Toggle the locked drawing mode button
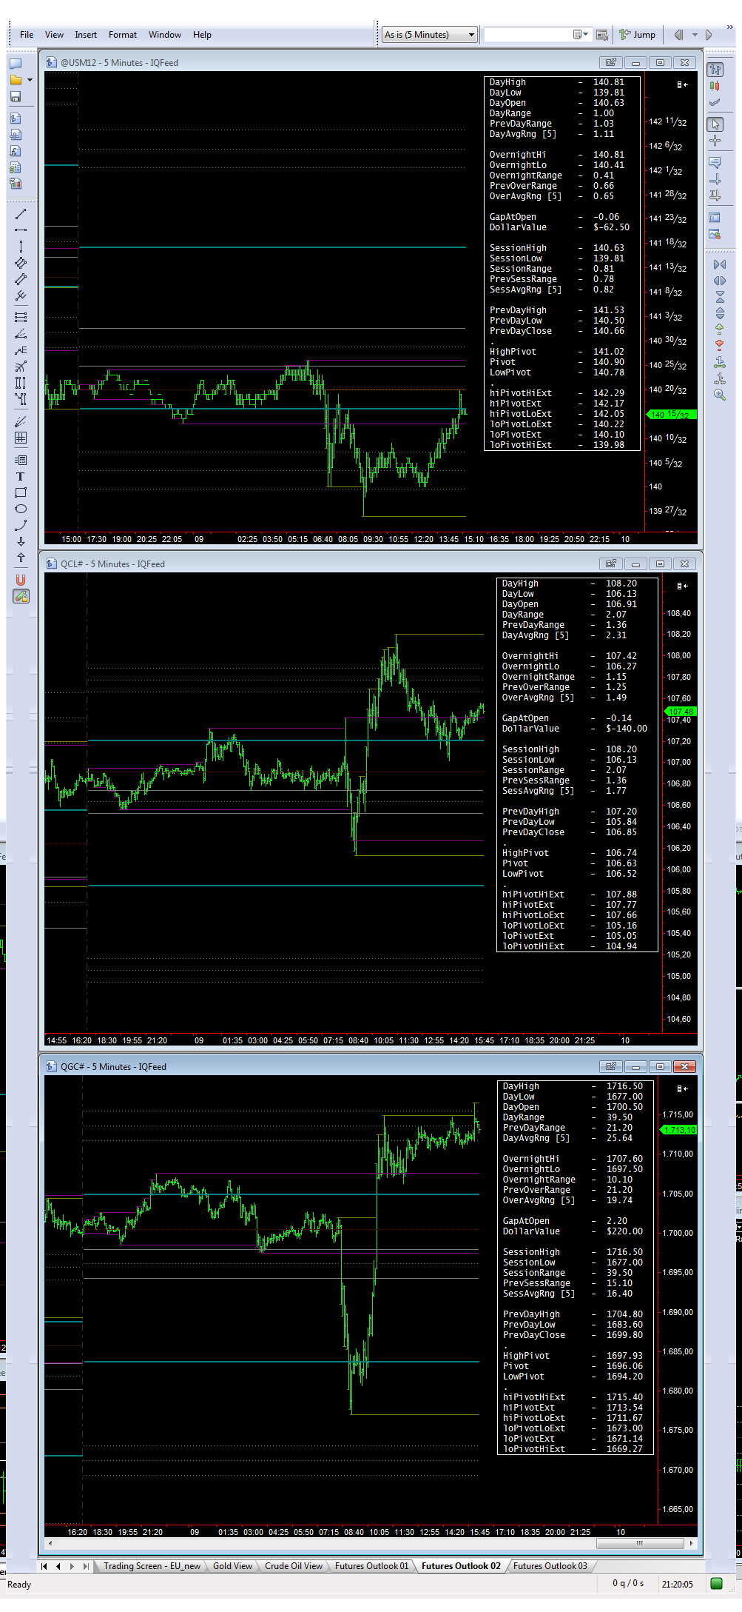Viewport: 742px width, 1612px height. (21, 596)
